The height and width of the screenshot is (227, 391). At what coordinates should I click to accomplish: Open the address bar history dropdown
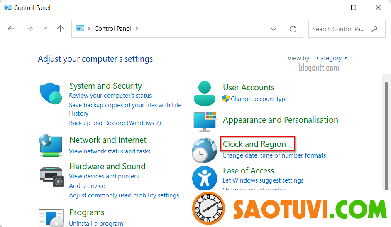(x=274, y=29)
